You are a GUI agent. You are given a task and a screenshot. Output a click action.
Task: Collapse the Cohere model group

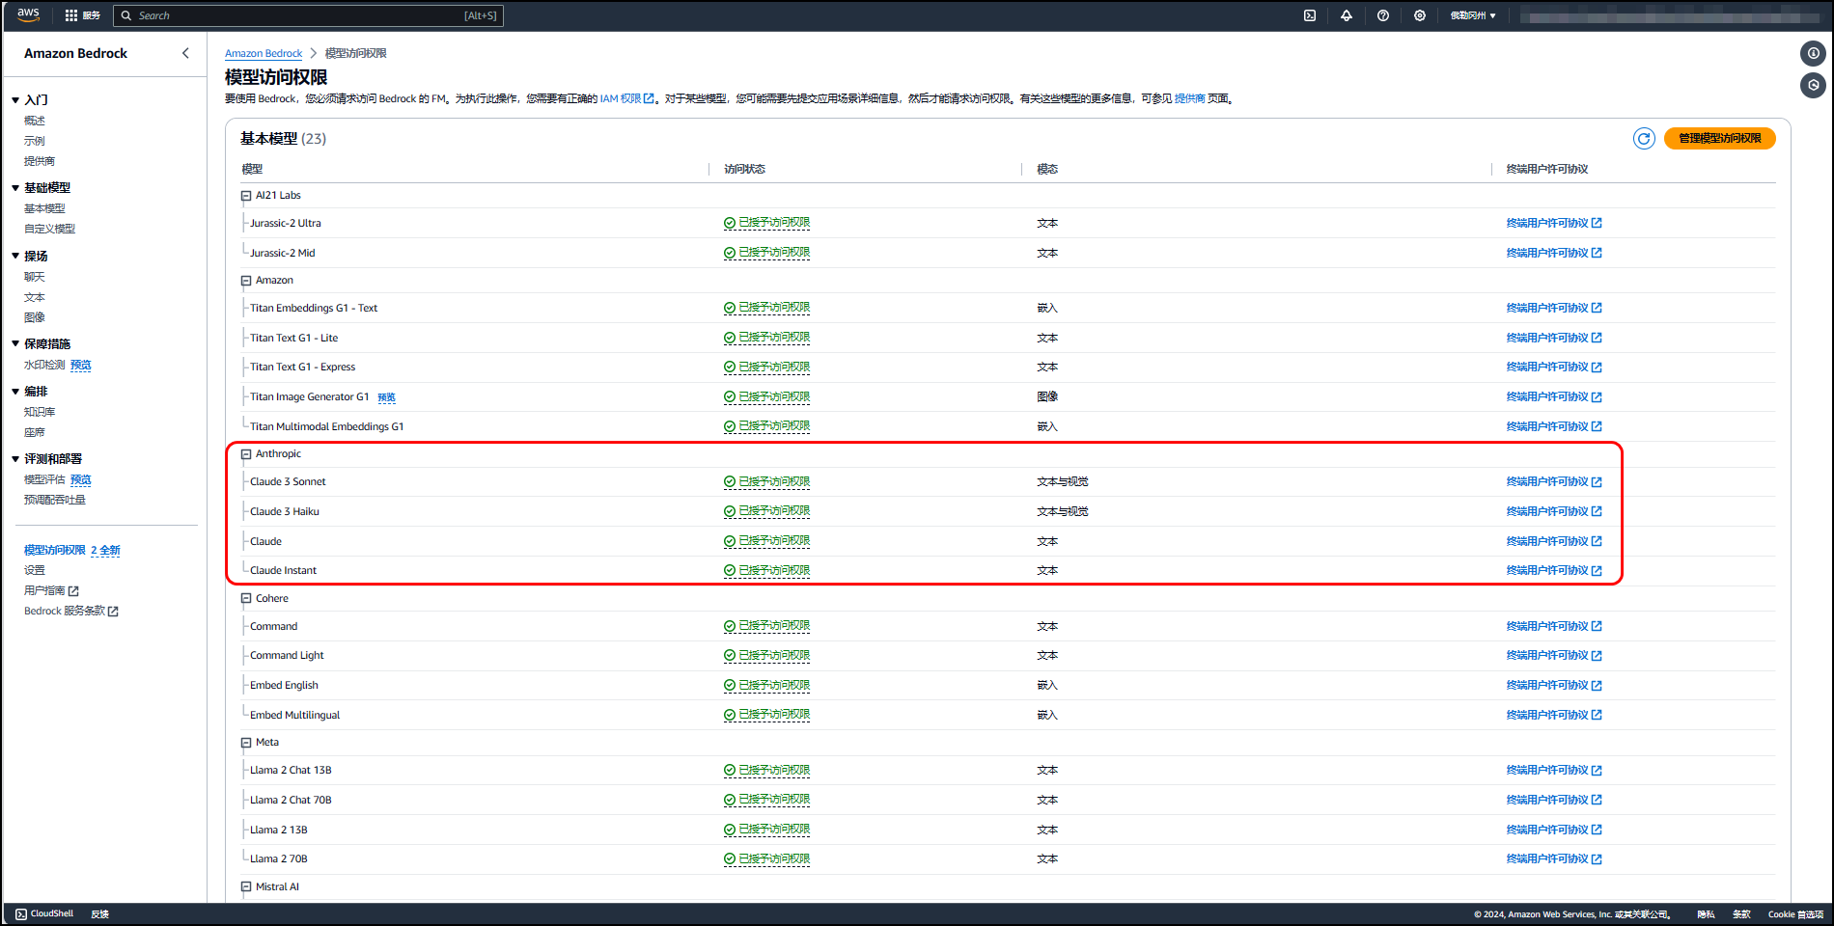point(246,599)
